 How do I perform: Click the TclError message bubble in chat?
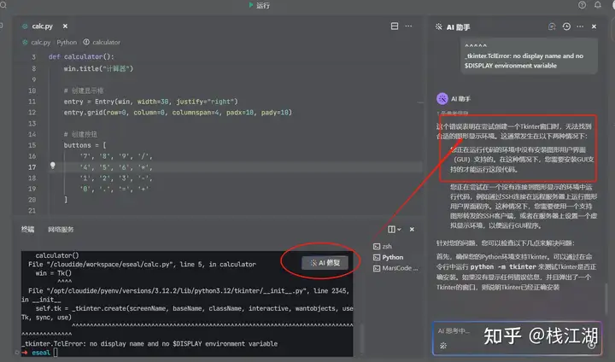click(x=529, y=56)
